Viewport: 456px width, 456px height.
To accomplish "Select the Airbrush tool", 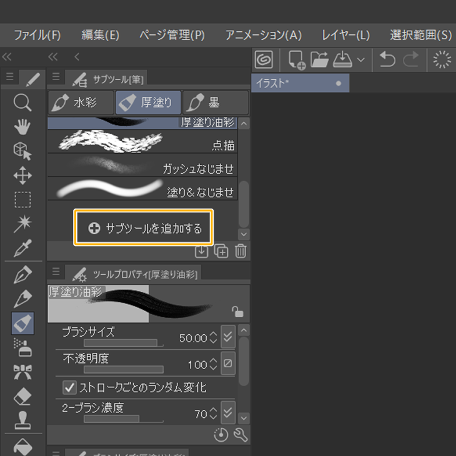I will (x=22, y=347).
